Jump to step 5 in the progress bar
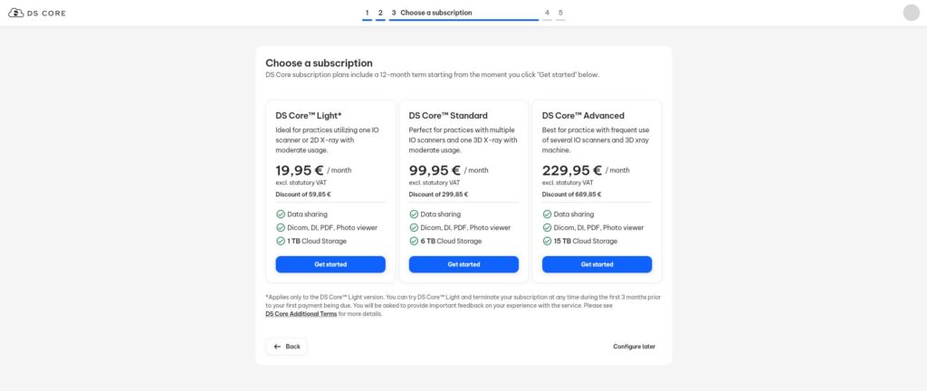 tap(560, 14)
